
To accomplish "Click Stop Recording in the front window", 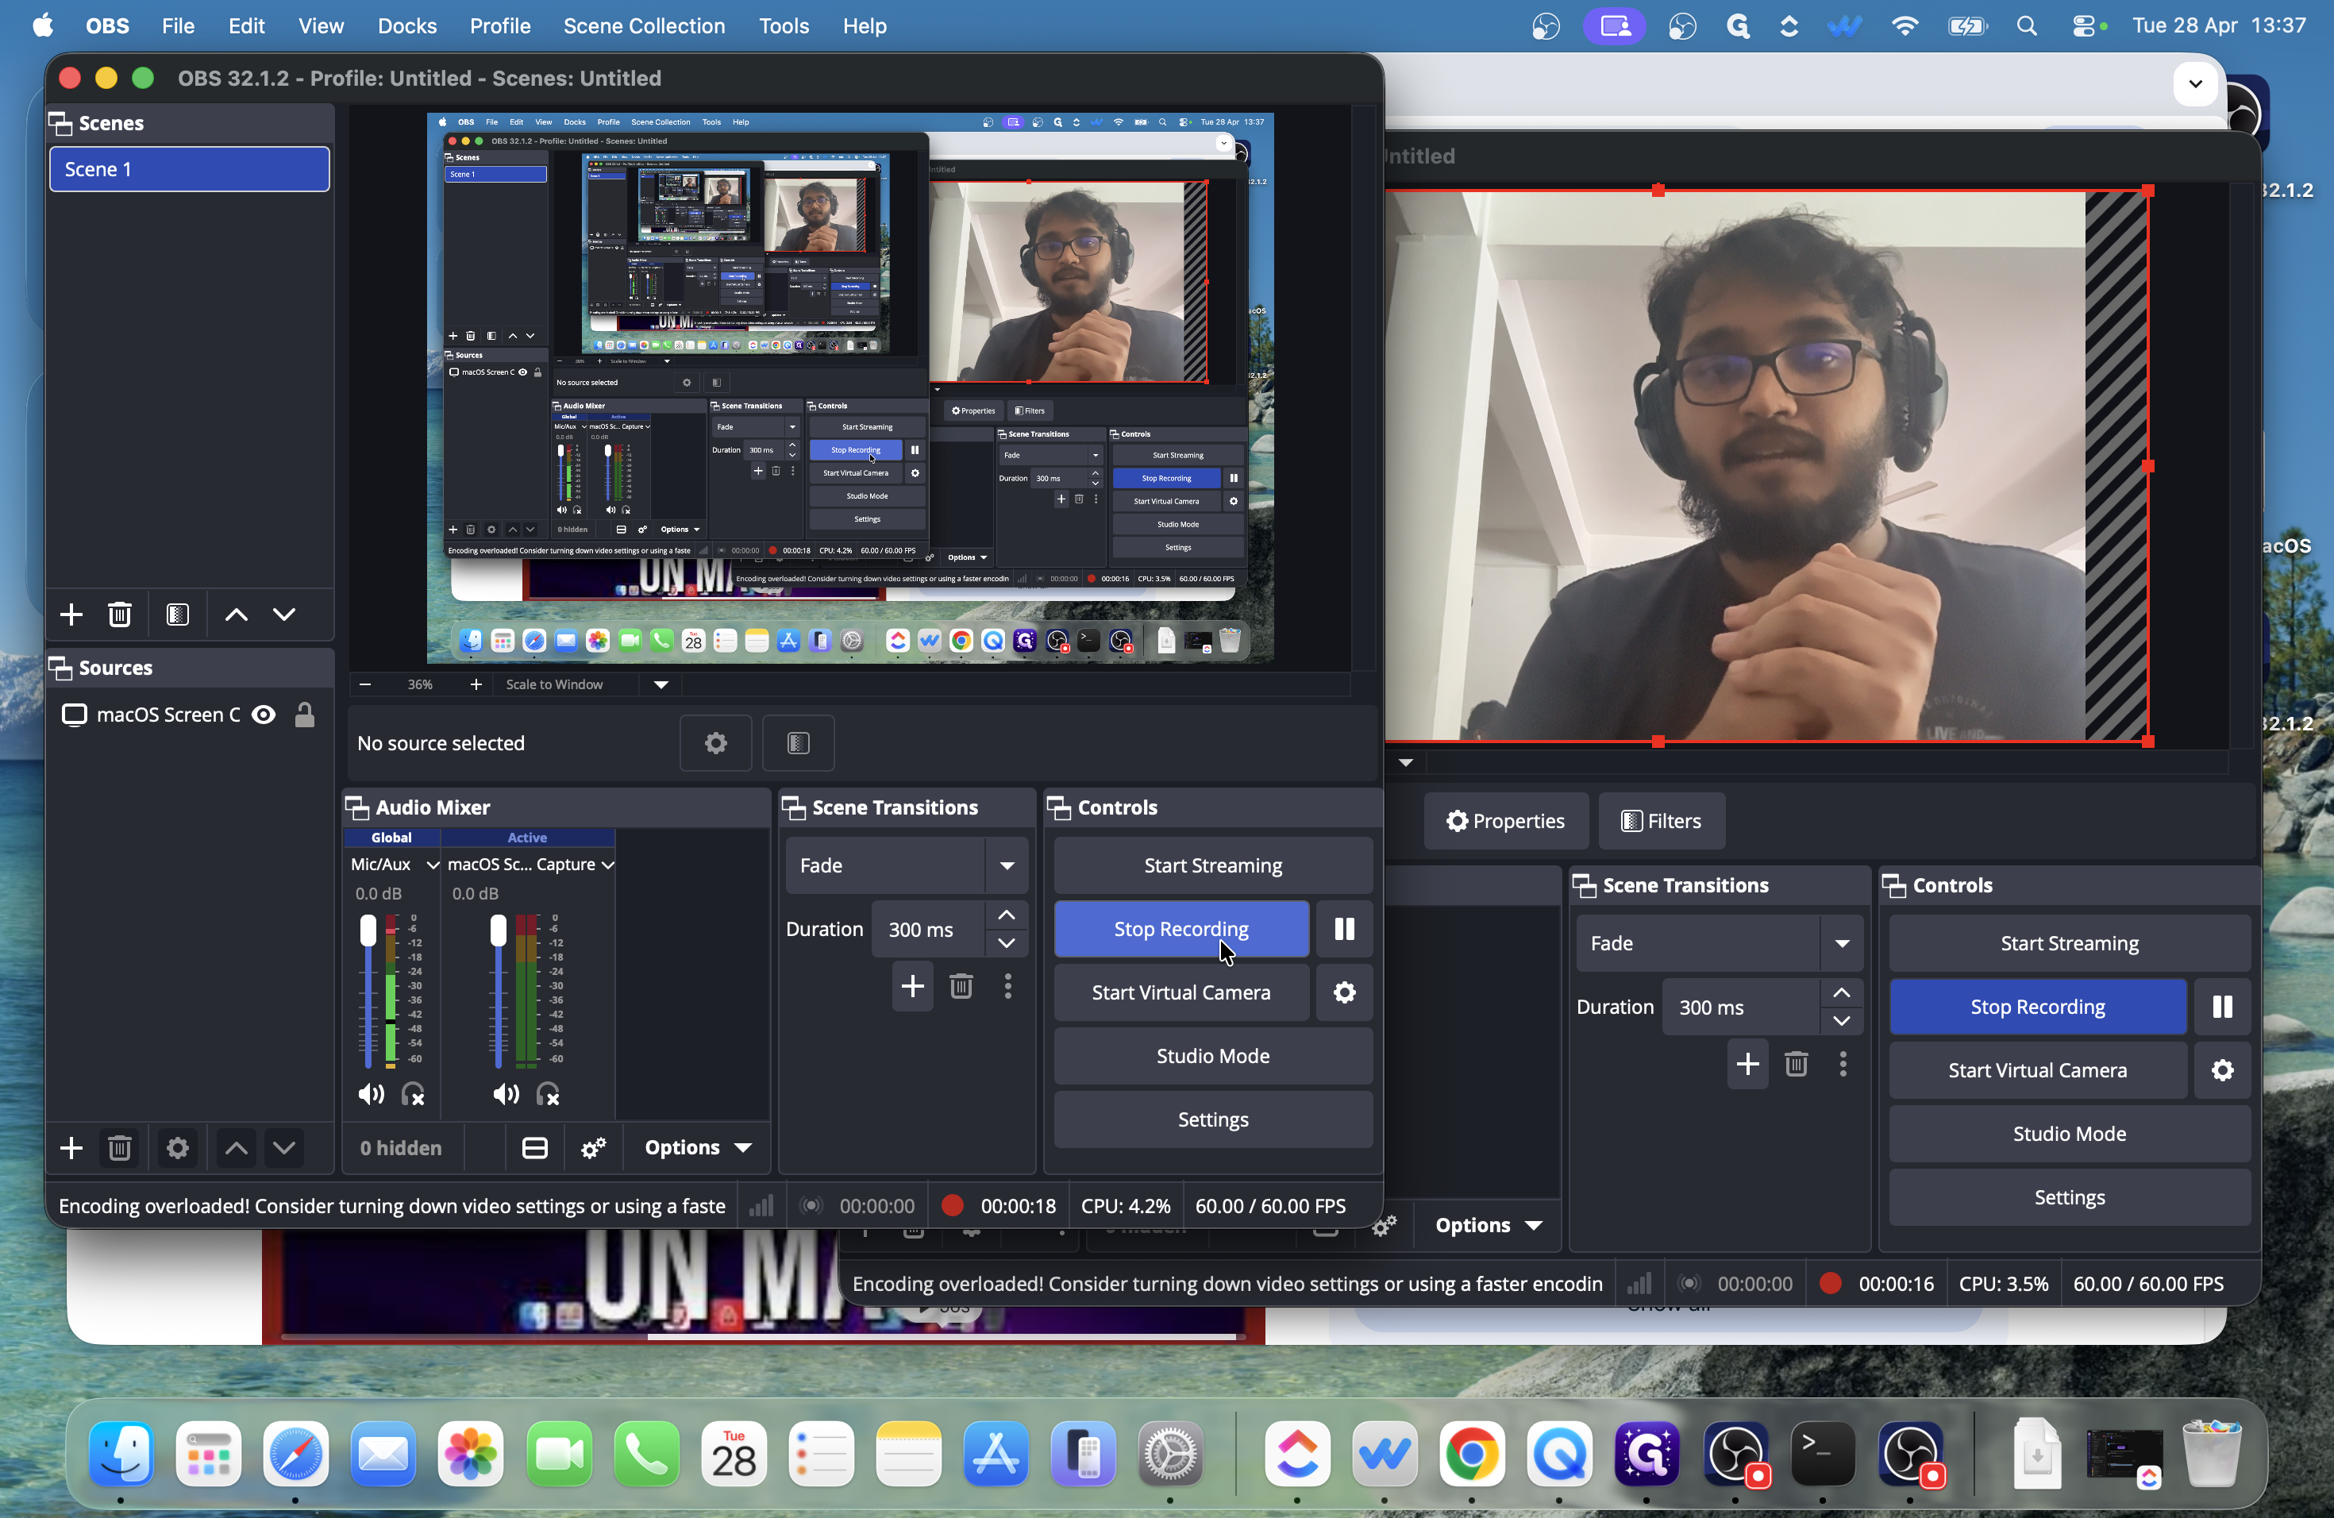I will click(1180, 929).
